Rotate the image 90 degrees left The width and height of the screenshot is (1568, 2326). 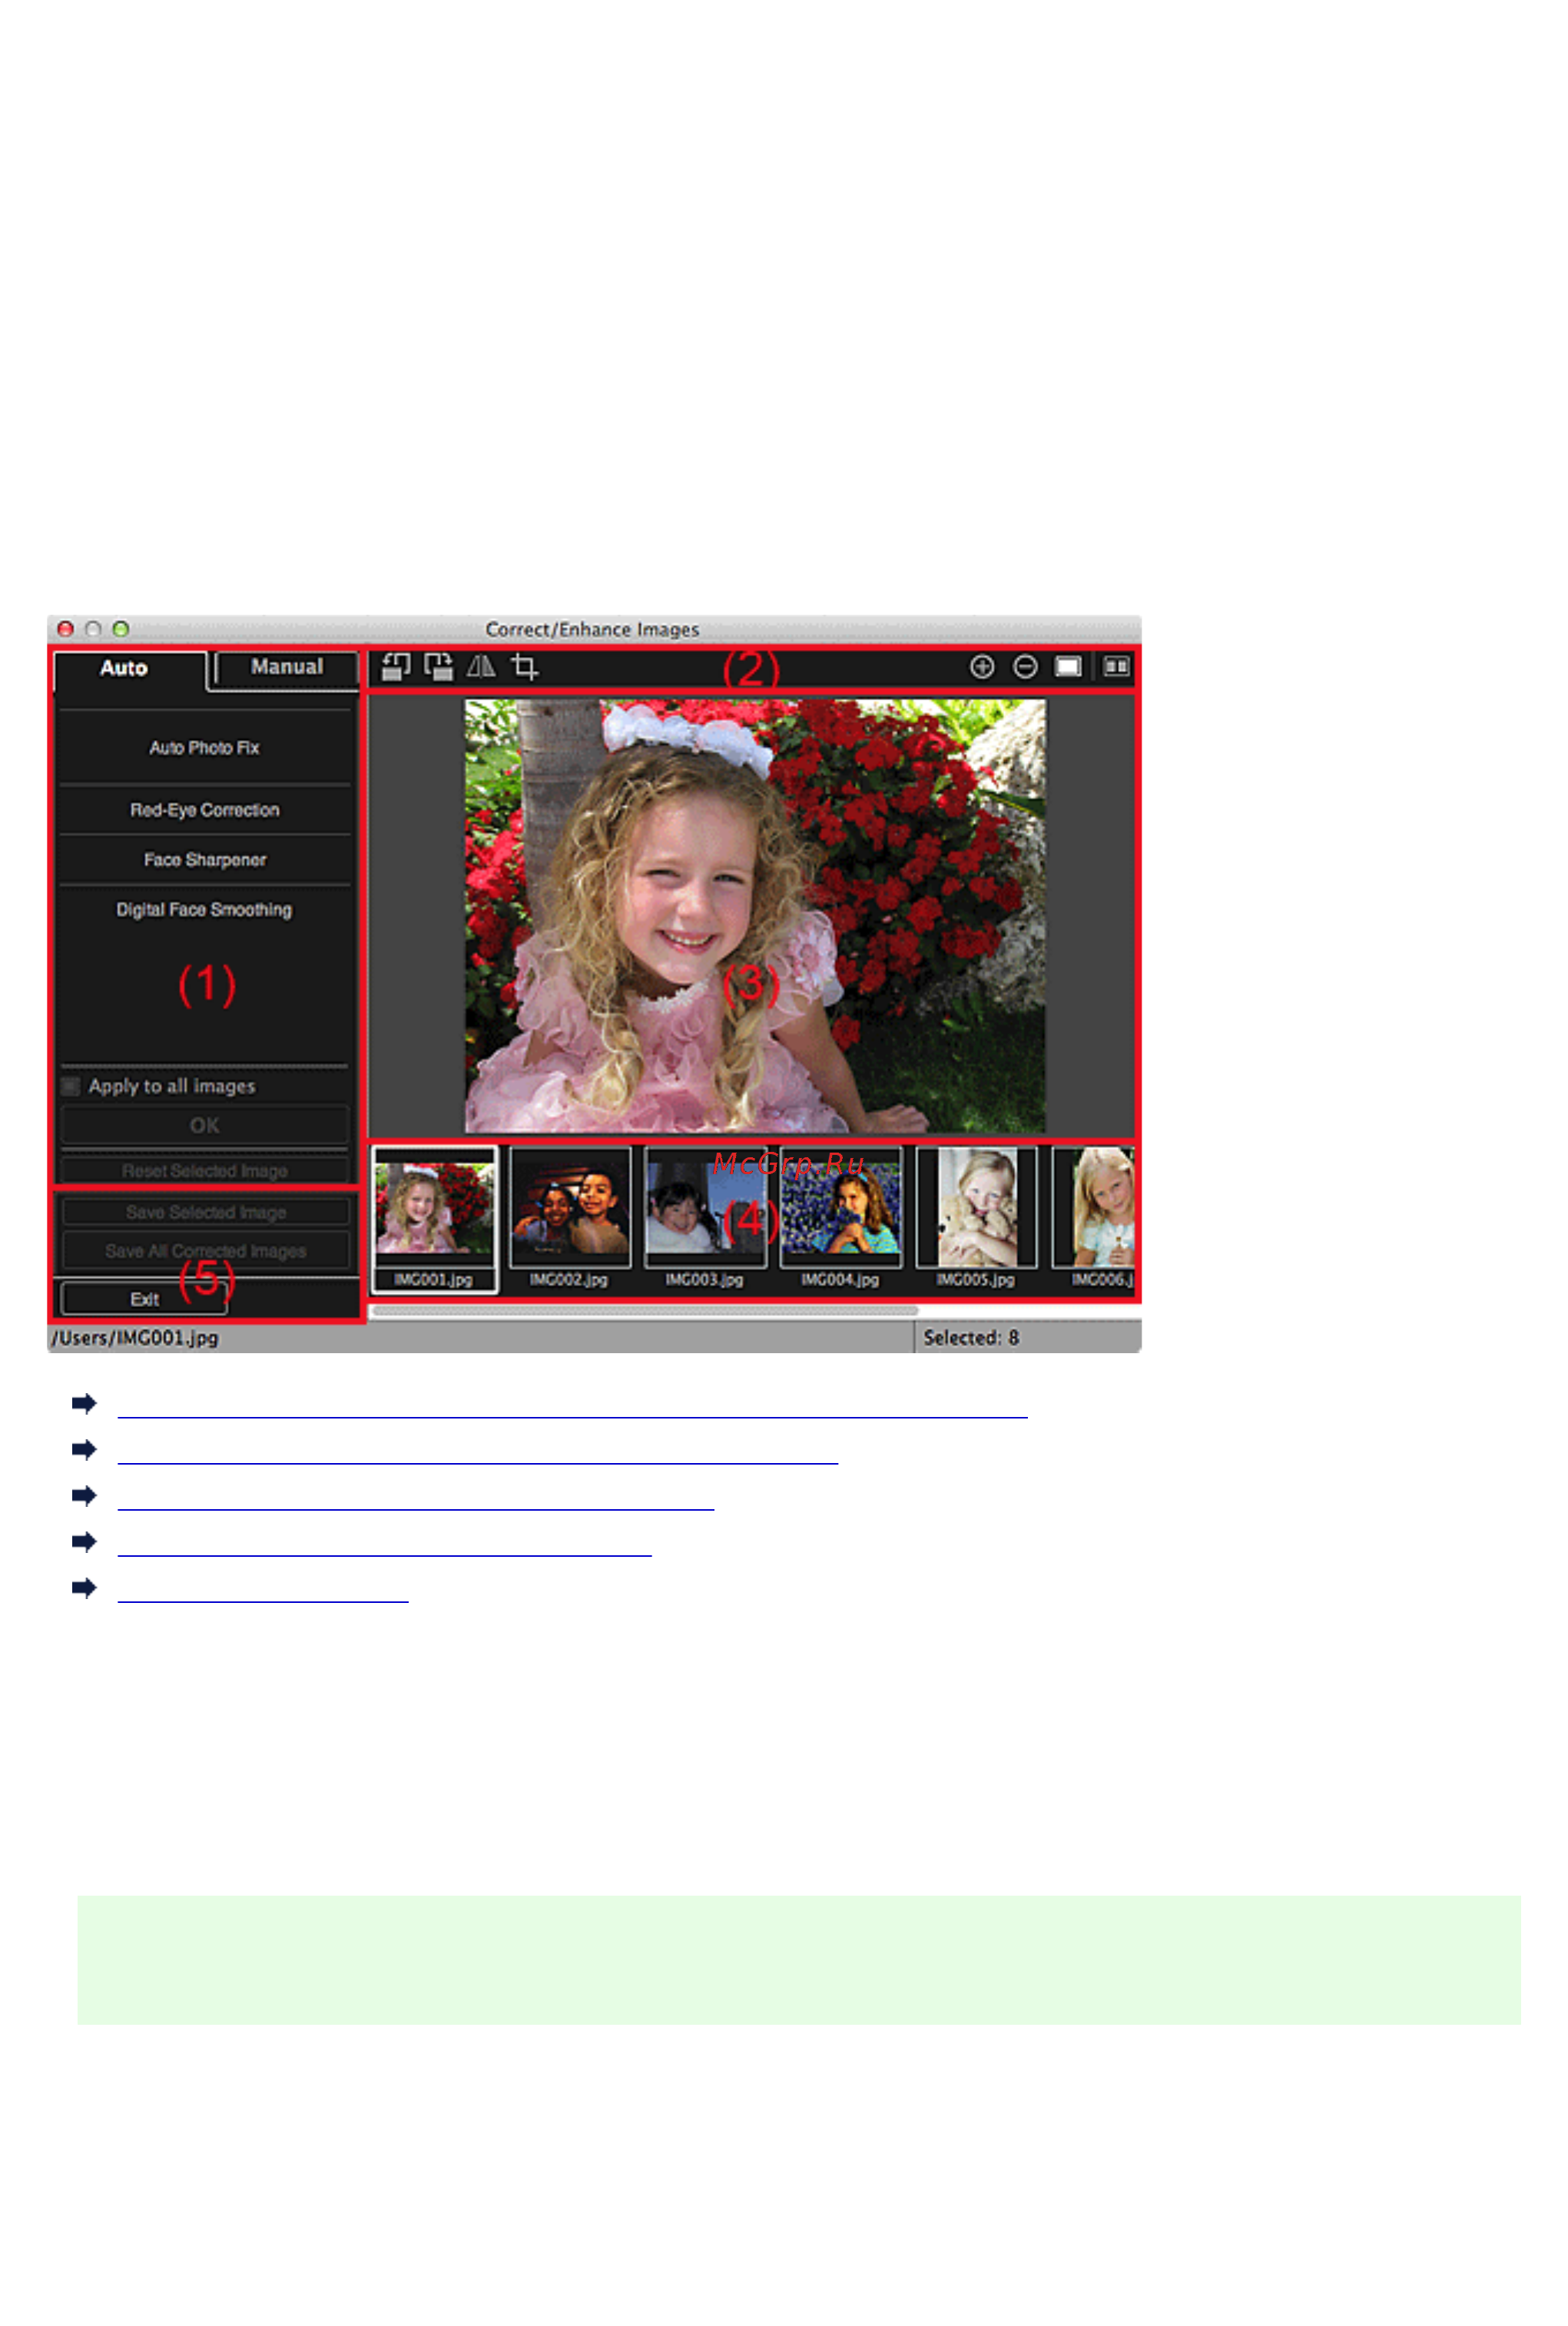(x=395, y=667)
